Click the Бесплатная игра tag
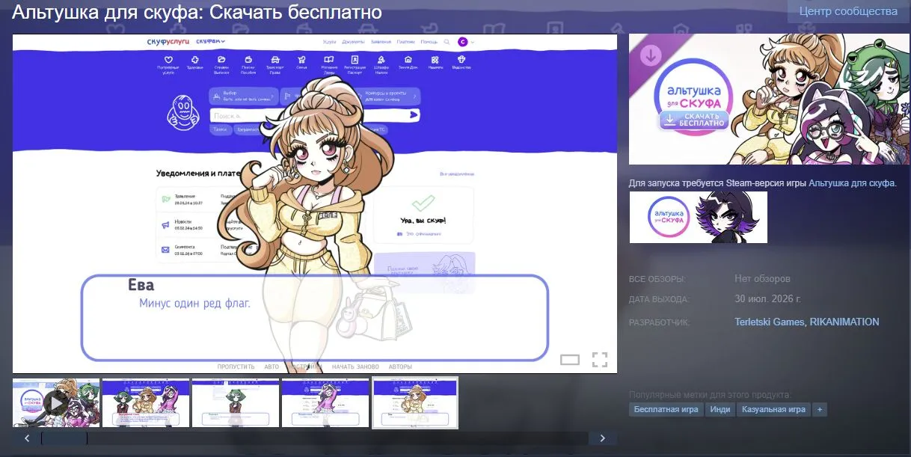911x457 pixels. (x=666, y=410)
